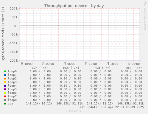Click the loop8 gray legend swatch

click(5, 100)
